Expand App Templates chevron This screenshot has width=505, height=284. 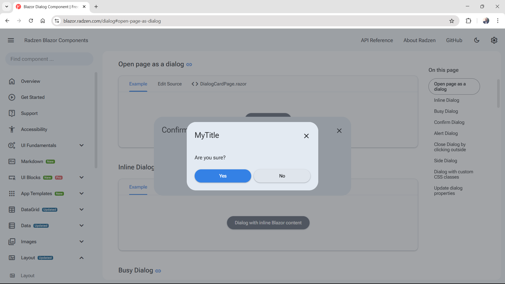(x=82, y=194)
